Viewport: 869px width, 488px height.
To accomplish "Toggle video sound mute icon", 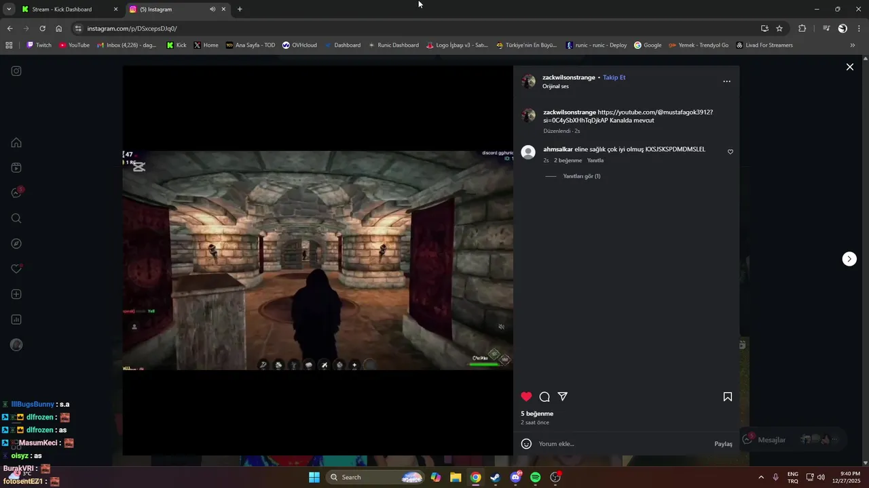I will (x=501, y=327).
